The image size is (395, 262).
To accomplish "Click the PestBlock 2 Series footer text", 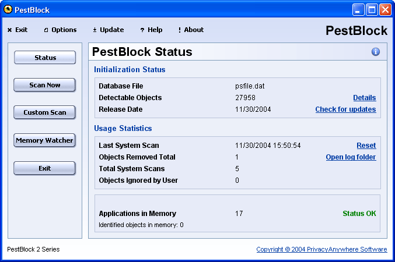I will (x=33, y=249).
